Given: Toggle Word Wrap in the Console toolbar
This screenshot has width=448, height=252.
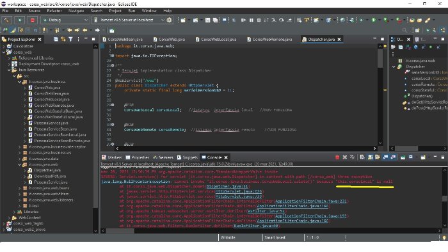Looking at the screenshot, I should tap(378, 157).
